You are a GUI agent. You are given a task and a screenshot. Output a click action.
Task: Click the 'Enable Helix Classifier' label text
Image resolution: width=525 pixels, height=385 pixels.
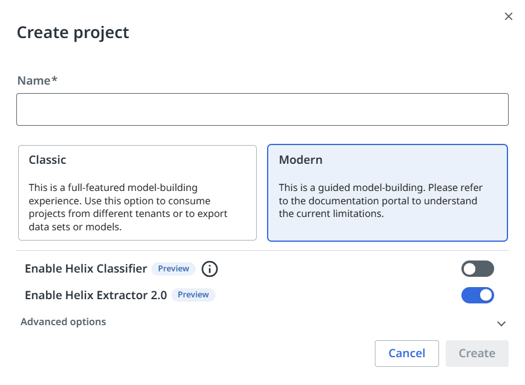86,269
